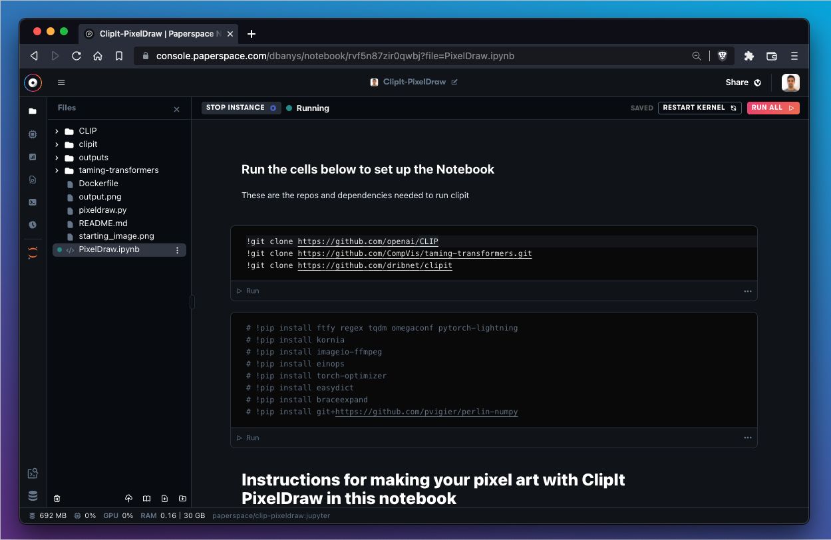Click the zoom magnifier in the address bar
The width and height of the screenshot is (831, 540).
(697, 56)
